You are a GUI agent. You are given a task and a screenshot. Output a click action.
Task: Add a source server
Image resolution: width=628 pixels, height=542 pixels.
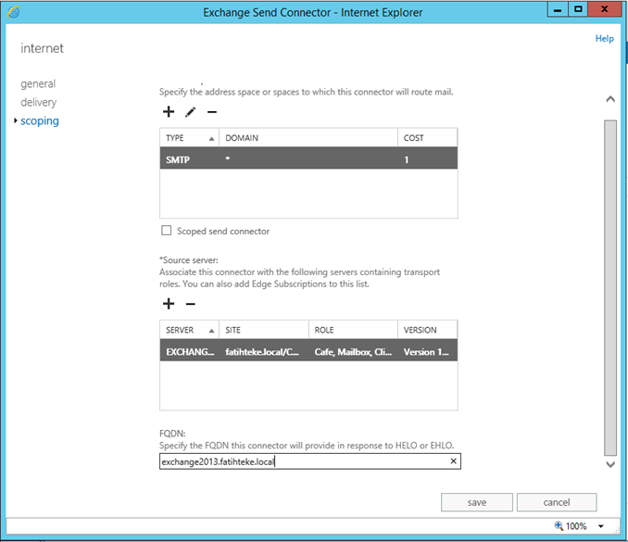[169, 304]
